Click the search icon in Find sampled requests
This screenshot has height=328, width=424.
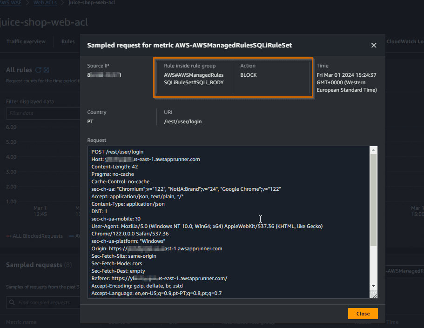coord(13,302)
